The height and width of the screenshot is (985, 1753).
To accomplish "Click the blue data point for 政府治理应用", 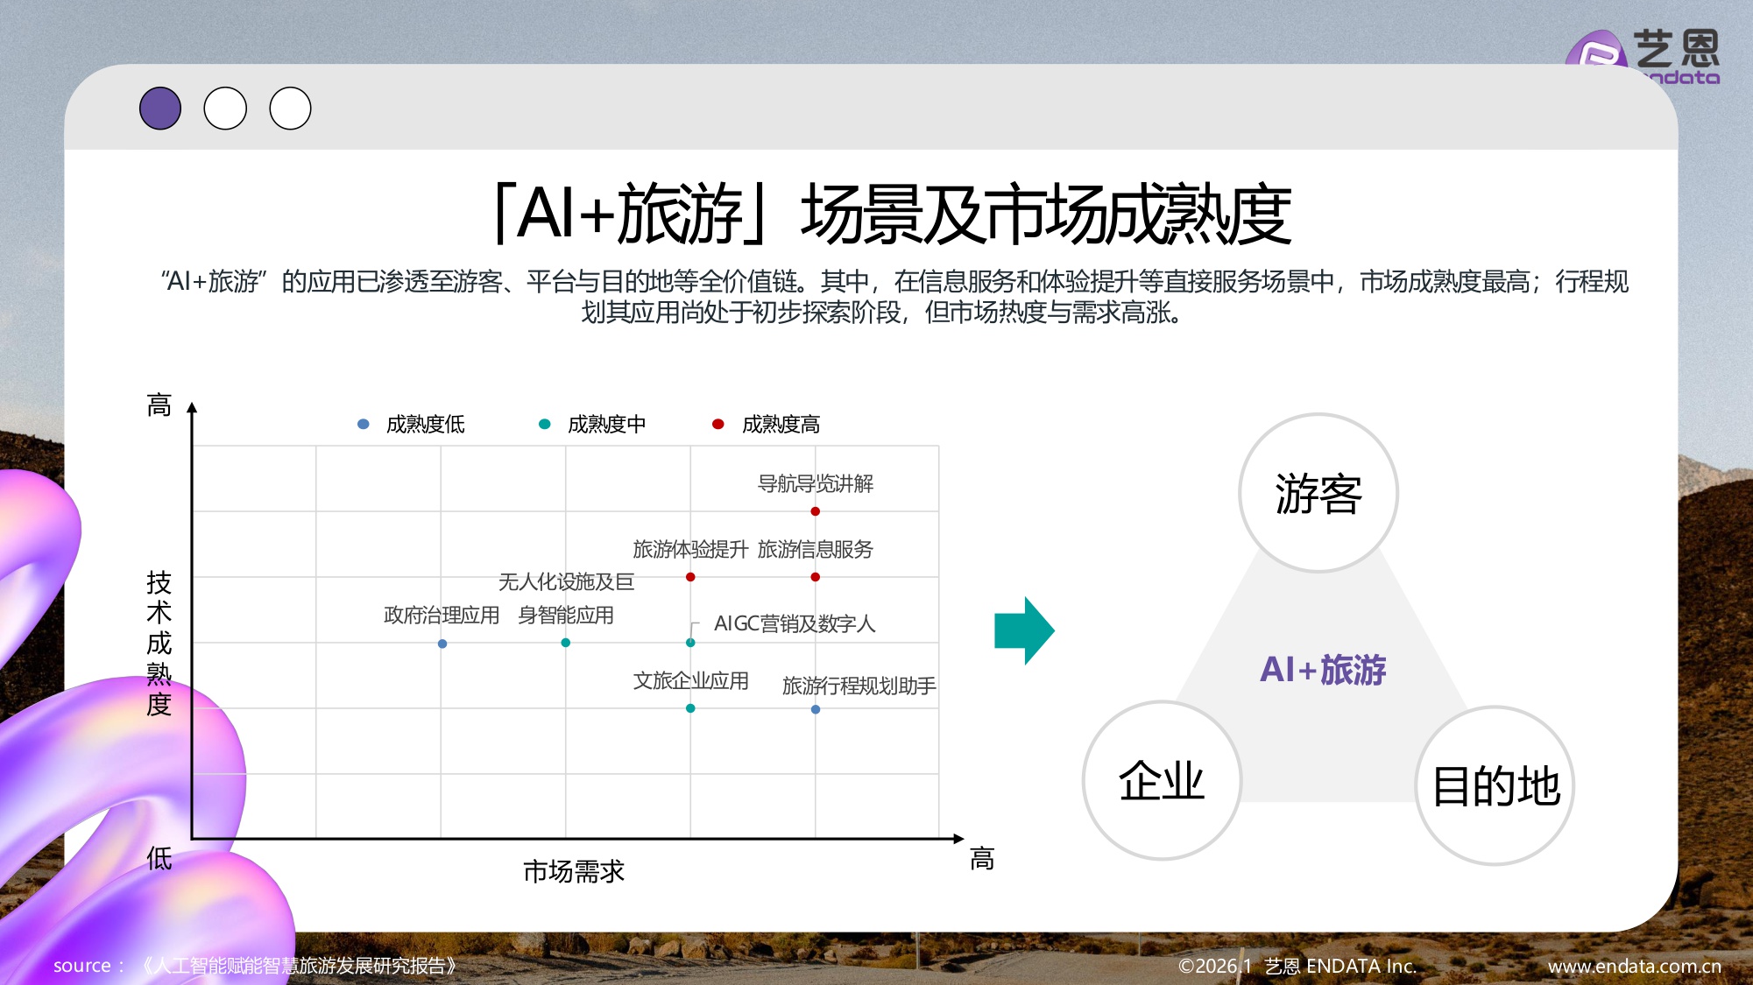I will tap(442, 644).
